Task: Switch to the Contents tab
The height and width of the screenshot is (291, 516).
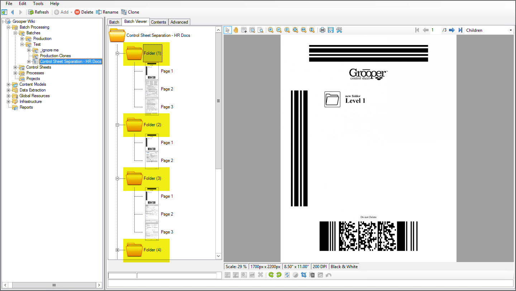Action: coord(158,22)
